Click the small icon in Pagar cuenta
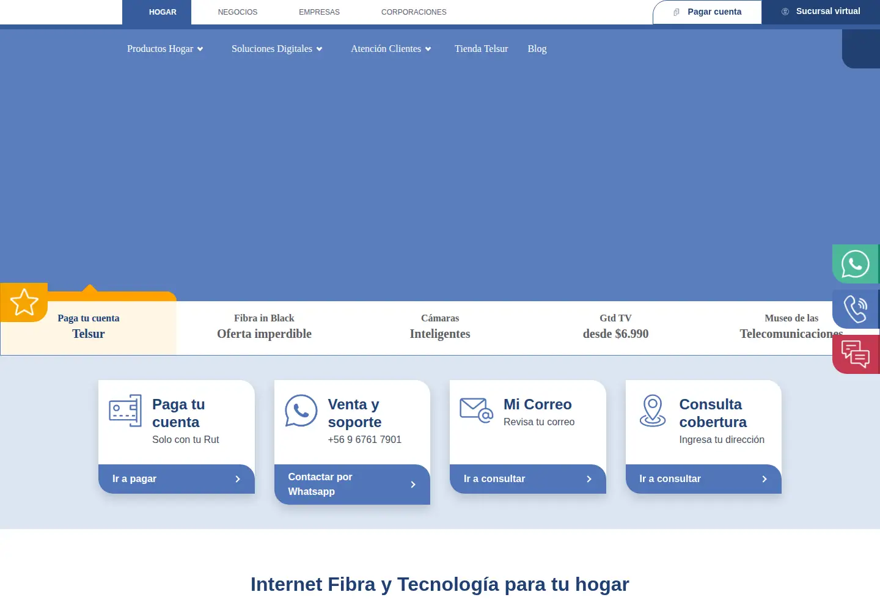The height and width of the screenshot is (611, 880). pyautogui.click(x=676, y=12)
